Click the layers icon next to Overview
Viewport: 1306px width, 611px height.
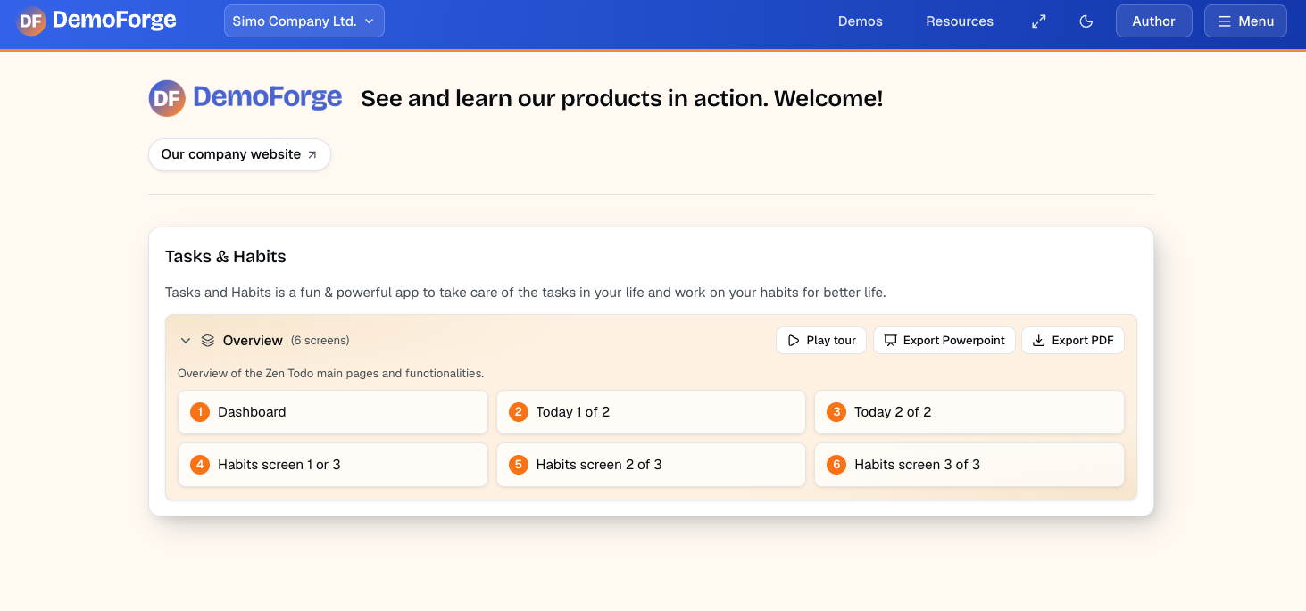point(208,341)
